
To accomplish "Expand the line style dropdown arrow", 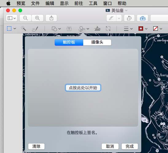I will (x=131, y=29).
